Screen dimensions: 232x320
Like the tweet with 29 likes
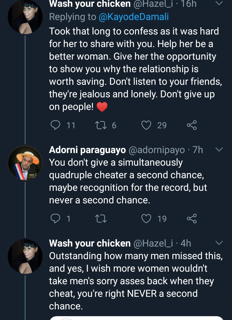click(147, 125)
